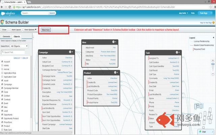Viewport: 216px width, 135px height.
Task: Open the Campaign object gear menu
Action: [x=71, y=52]
